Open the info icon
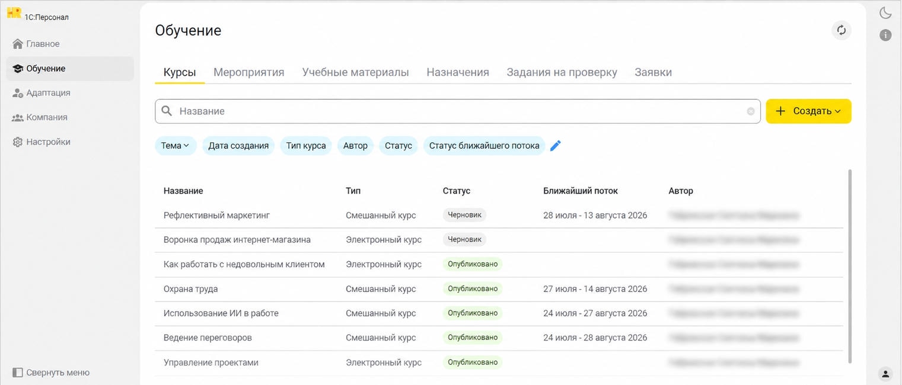Viewport: 902px width, 385px height. tap(885, 35)
